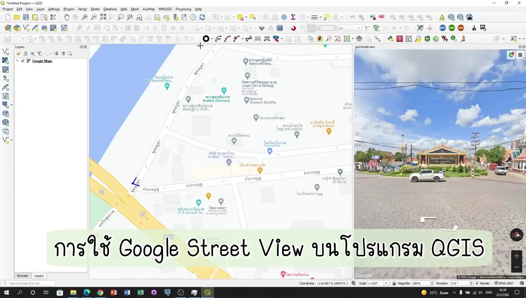The width and height of the screenshot is (526, 298).
Task: Open the Vector menu
Action: 82,9
